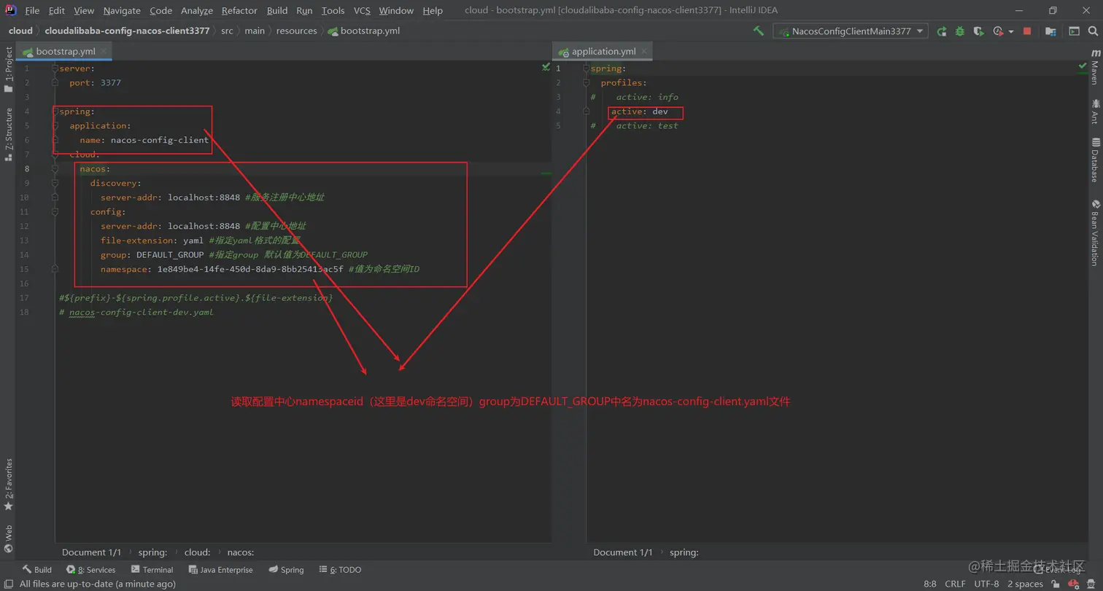1103x591 pixels.
Task: Collapse the discovery: fold marker on line 9
Action: (x=55, y=183)
